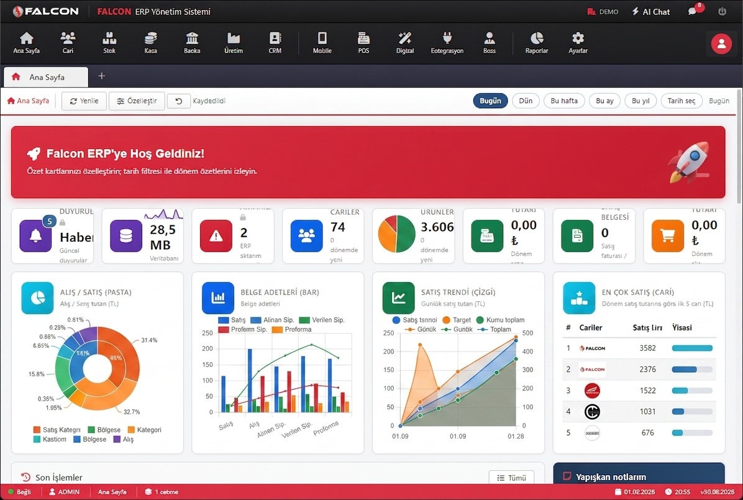Click the Belge Adetleri bar chart icon

click(218, 298)
